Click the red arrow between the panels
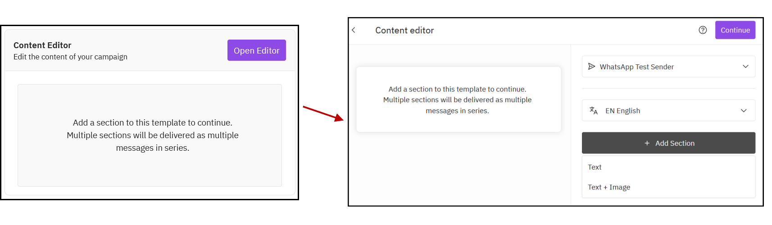772x225 pixels. click(323, 113)
